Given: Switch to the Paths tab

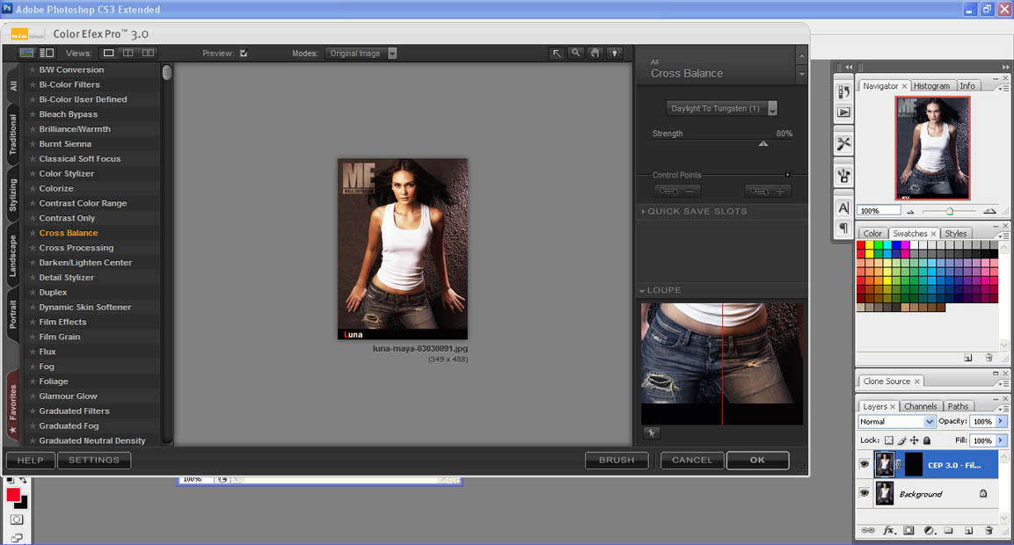Looking at the screenshot, I should click(x=958, y=407).
